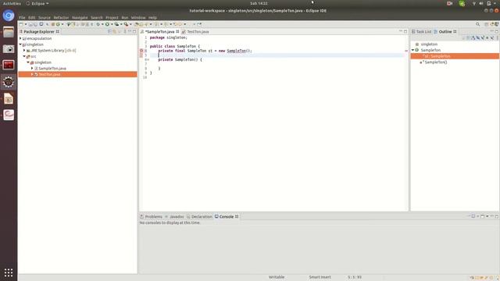
Task: Switch to TestTon.java editor tab
Action: [x=195, y=31]
